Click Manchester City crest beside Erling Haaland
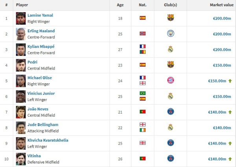The height and width of the screenshot is (167, 236). click(171, 33)
